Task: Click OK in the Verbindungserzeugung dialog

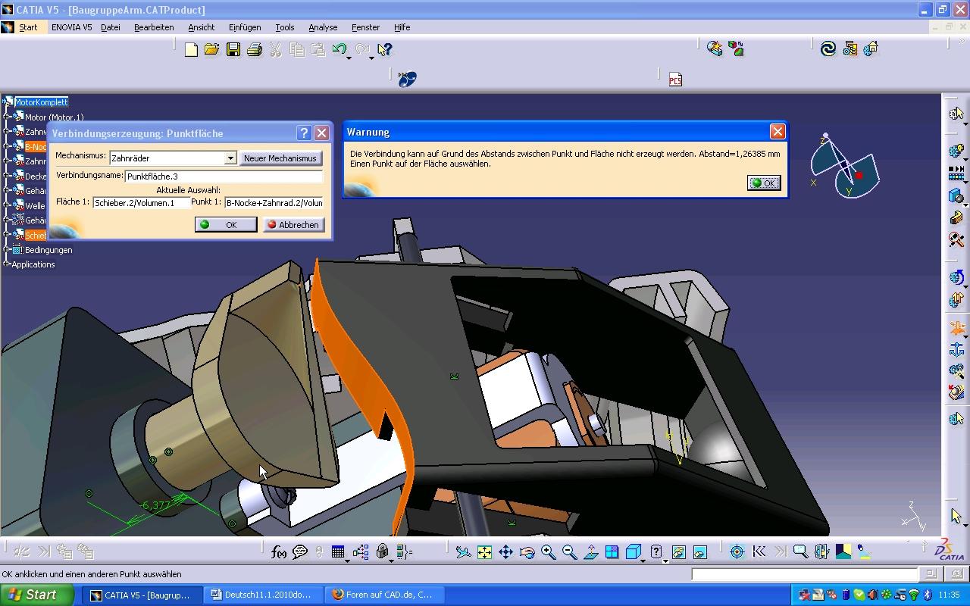Action: click(226, 225)
